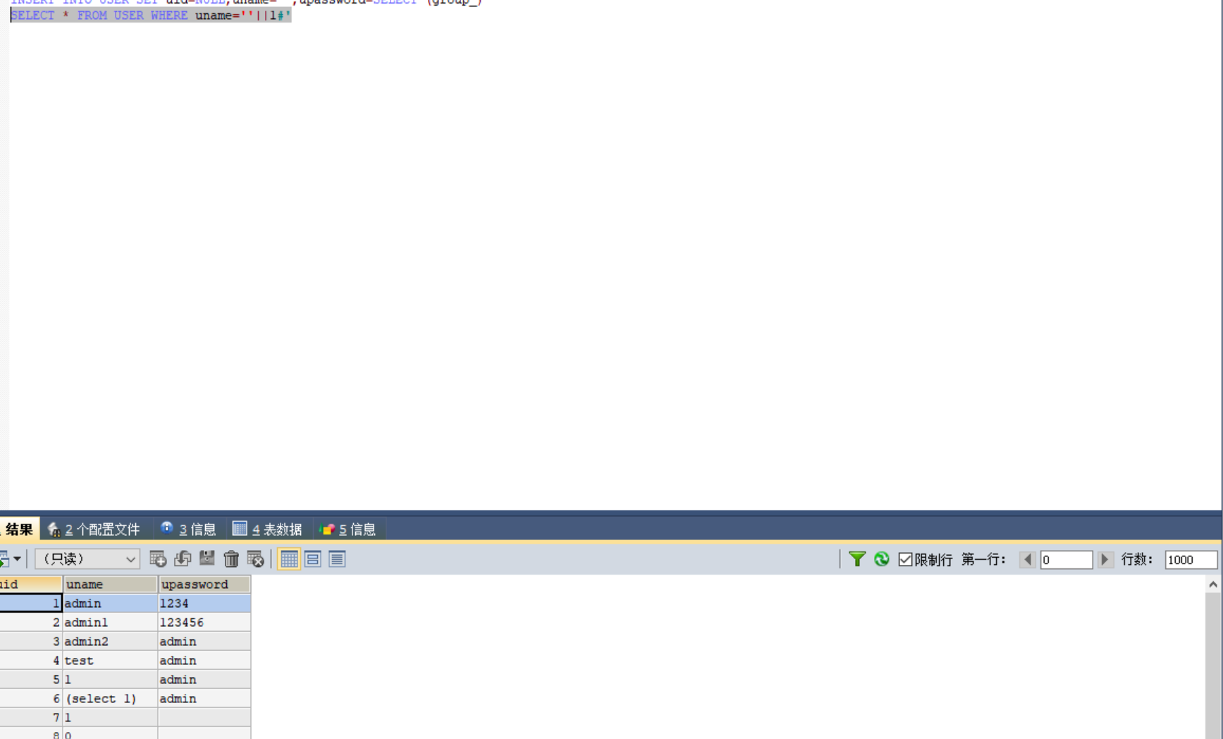
Task: Click the save changes floppy icon
Action: [207, 558]
